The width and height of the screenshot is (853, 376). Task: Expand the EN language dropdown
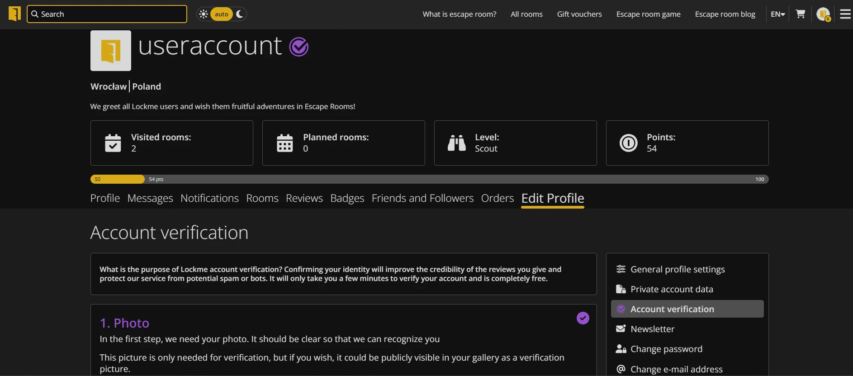tap(777, 14)
